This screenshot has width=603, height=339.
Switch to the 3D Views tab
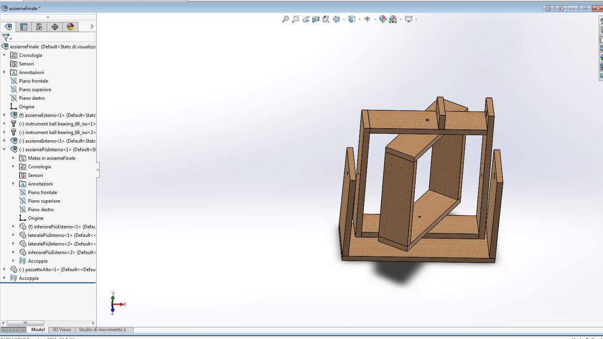62,330
